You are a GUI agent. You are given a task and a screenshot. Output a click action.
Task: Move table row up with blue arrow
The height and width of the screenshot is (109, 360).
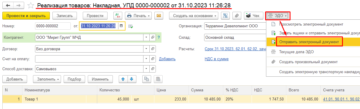[123, 79]
